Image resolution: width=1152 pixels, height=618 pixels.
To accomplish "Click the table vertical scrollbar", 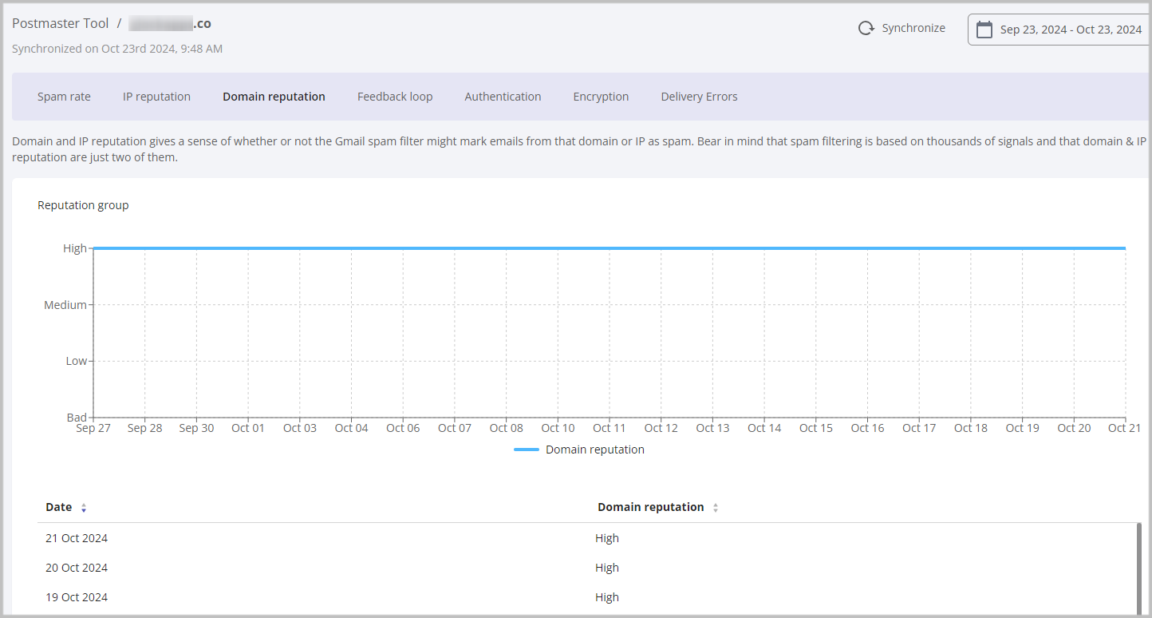I will [1138, 567].
